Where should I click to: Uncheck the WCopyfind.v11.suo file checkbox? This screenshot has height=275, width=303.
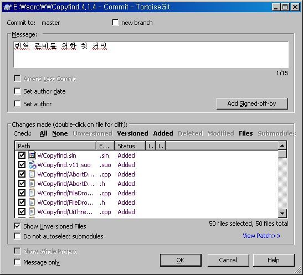(22, 165)
